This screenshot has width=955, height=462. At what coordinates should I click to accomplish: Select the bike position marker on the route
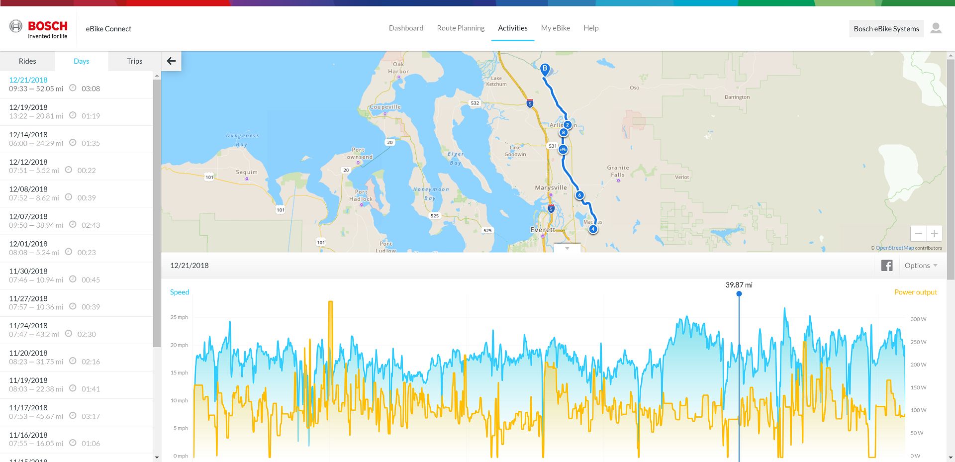[563, 149]
